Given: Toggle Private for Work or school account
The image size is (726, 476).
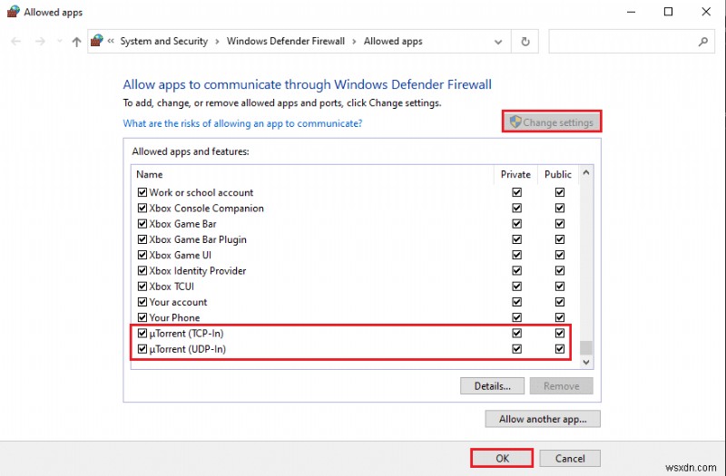Looking at the screenshot, I should 516,192.
